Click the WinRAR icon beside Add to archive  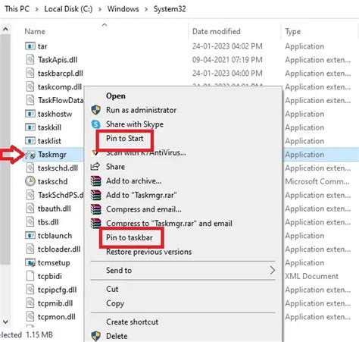[95, 181]
